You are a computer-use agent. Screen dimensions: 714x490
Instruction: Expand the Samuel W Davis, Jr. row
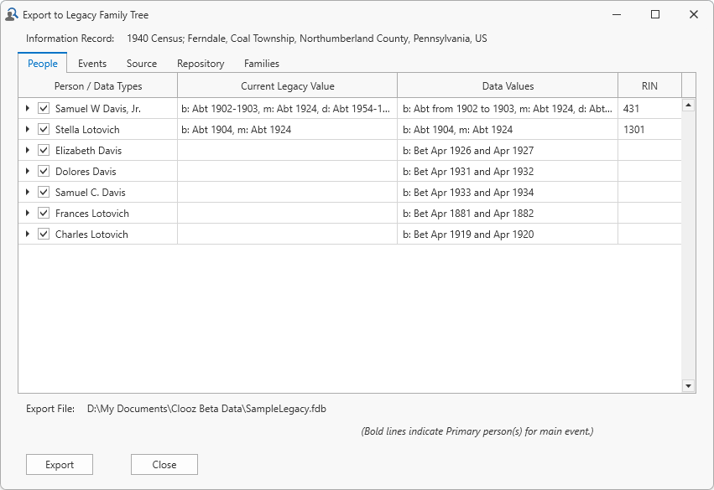pyautogui.click(x=27, y=108)
